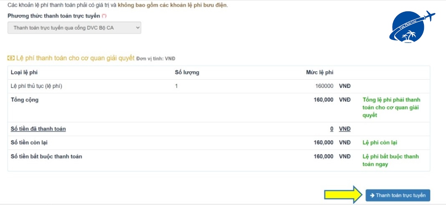
Task: Select the "Số lượng" column header
Action: (187, 72)
